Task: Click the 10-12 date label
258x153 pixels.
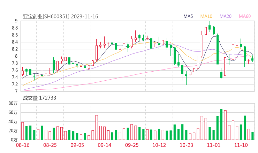Action: (x=159, y=145)
